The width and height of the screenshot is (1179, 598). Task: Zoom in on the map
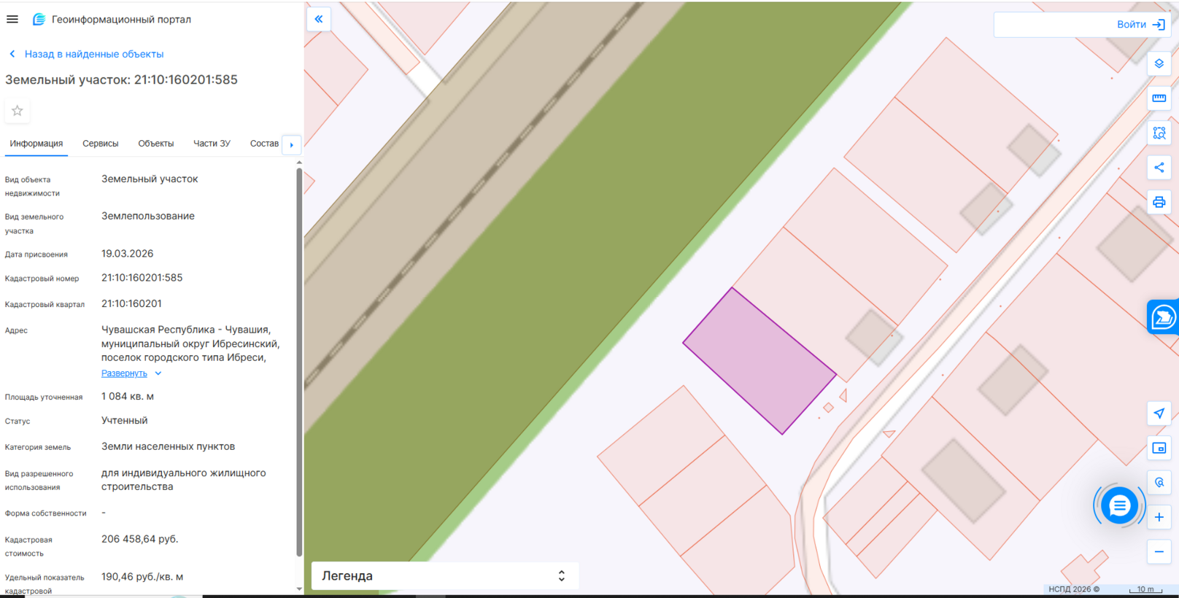point(1159,517)
